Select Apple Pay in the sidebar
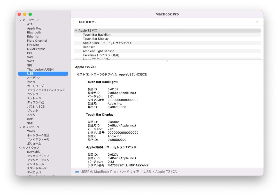 tap(34, 28)
